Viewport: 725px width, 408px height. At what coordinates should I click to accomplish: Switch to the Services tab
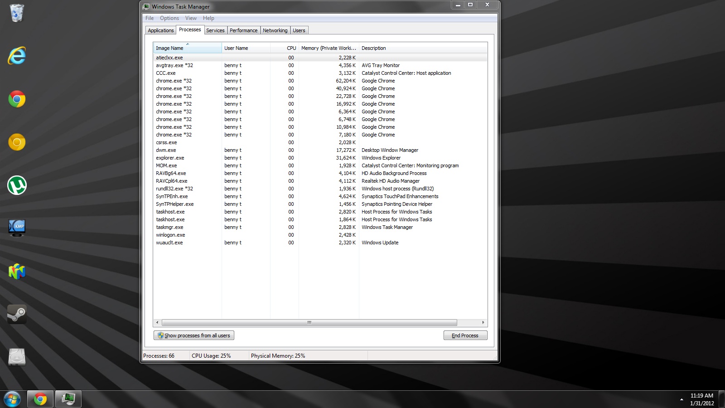tap(215, 30)
